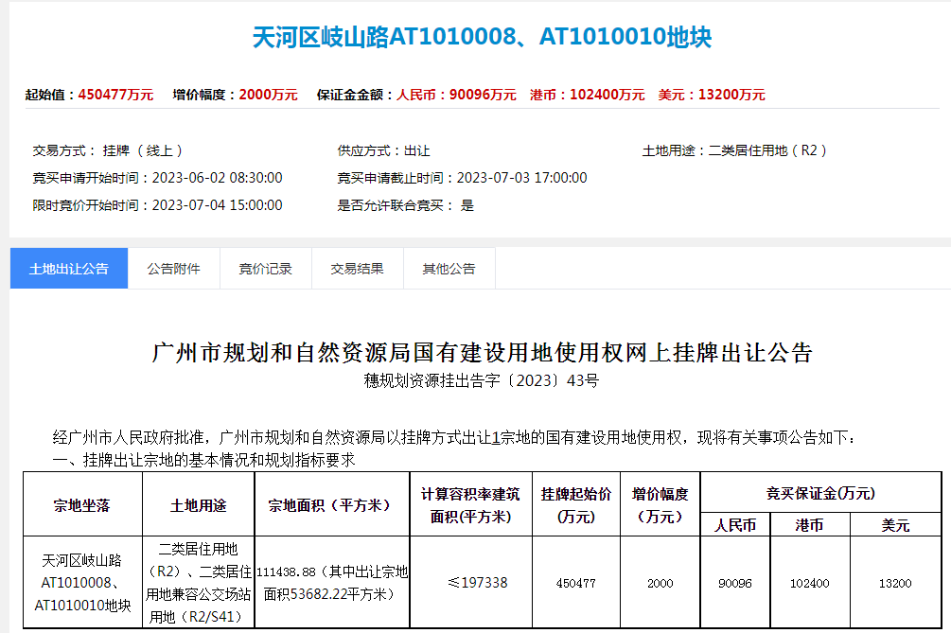Click the parcel title 天河区岐山路AT1010008、AT1010010地块

pos(475,36)
